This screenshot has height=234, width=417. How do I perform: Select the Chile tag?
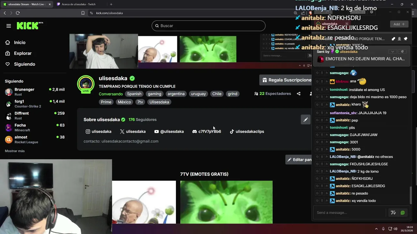[x=217, y=94]
